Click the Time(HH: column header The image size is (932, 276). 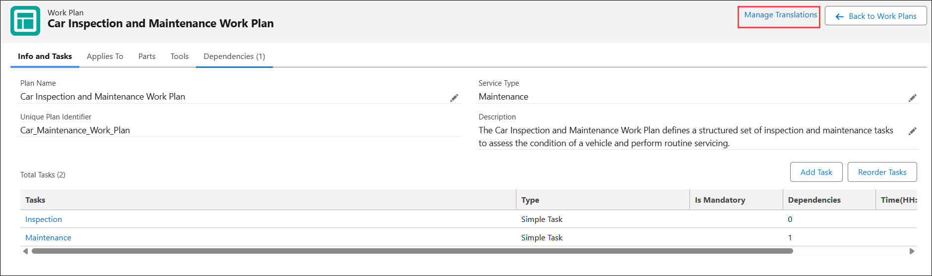[896, 200]
